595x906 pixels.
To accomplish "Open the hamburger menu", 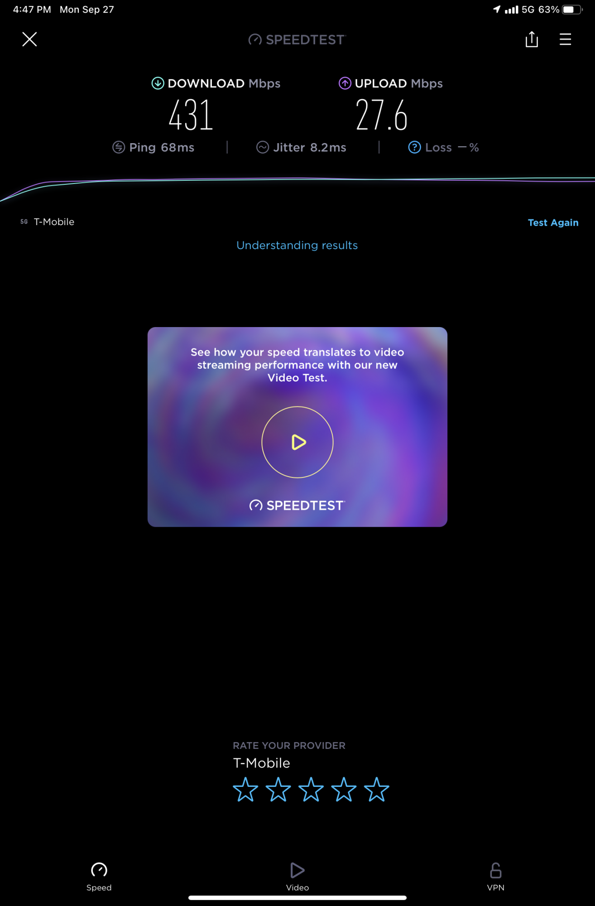I will pyautogui.click(x=565, y=39).
